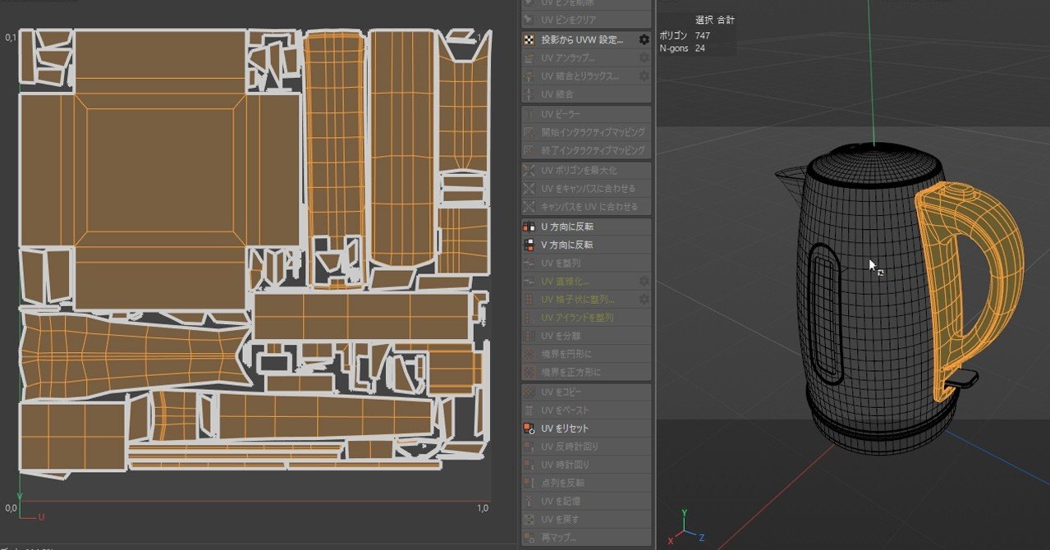Flip UVs with V 方向に反転
This screenshot has height=550, width=1050.
tap(566, 245)
